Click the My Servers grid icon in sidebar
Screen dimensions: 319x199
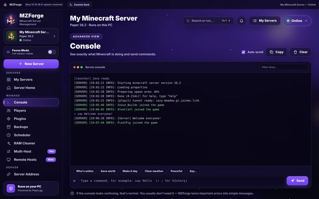click(x=9, y=80)
